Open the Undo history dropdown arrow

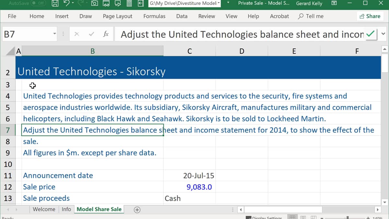(73, 4)
